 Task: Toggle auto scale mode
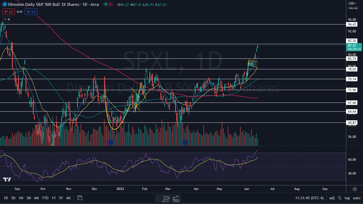(356, 198)
